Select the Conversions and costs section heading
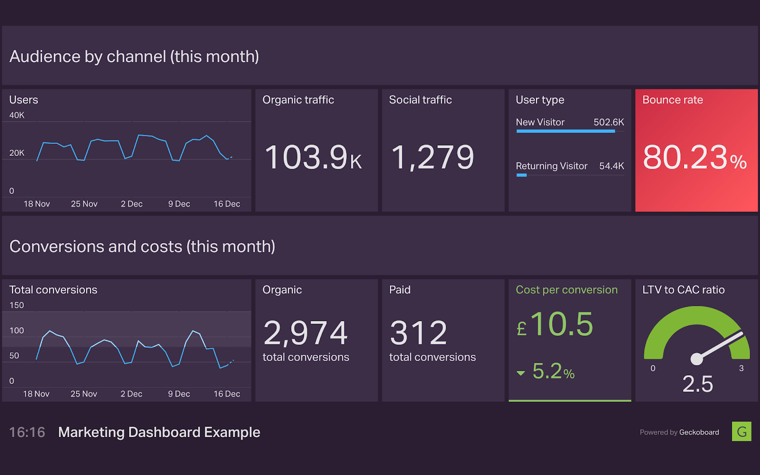This screenshot has width=760, height=475. (x=142, y=247)
